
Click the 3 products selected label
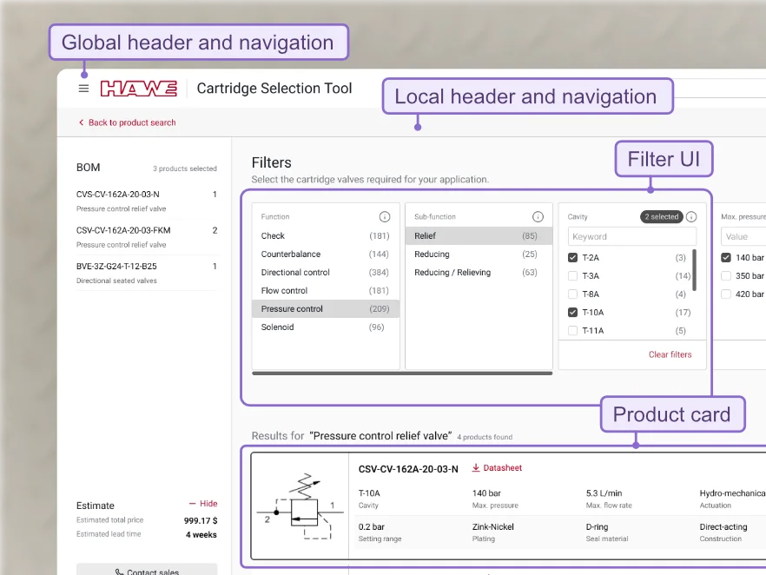click(x=185, y=169)
